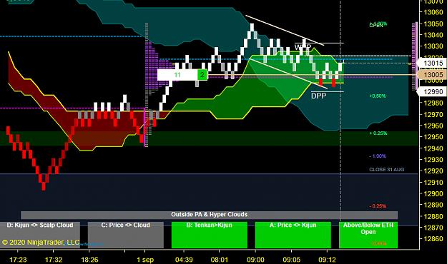Select the 12990 price marker on axis
This screenshot has width=447, height=264.
click(432, 91)
